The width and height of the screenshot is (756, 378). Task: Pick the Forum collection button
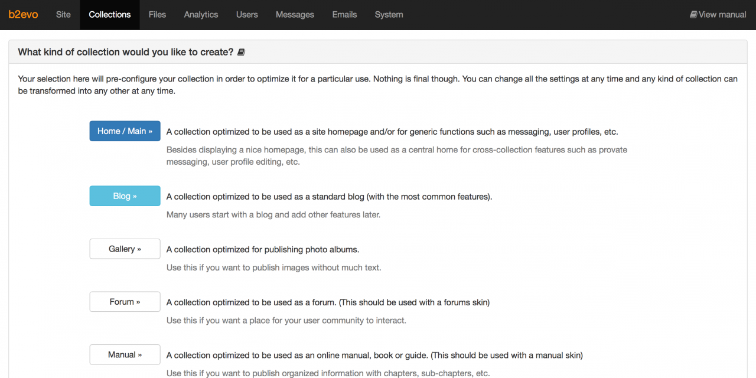tap(125, 302)
